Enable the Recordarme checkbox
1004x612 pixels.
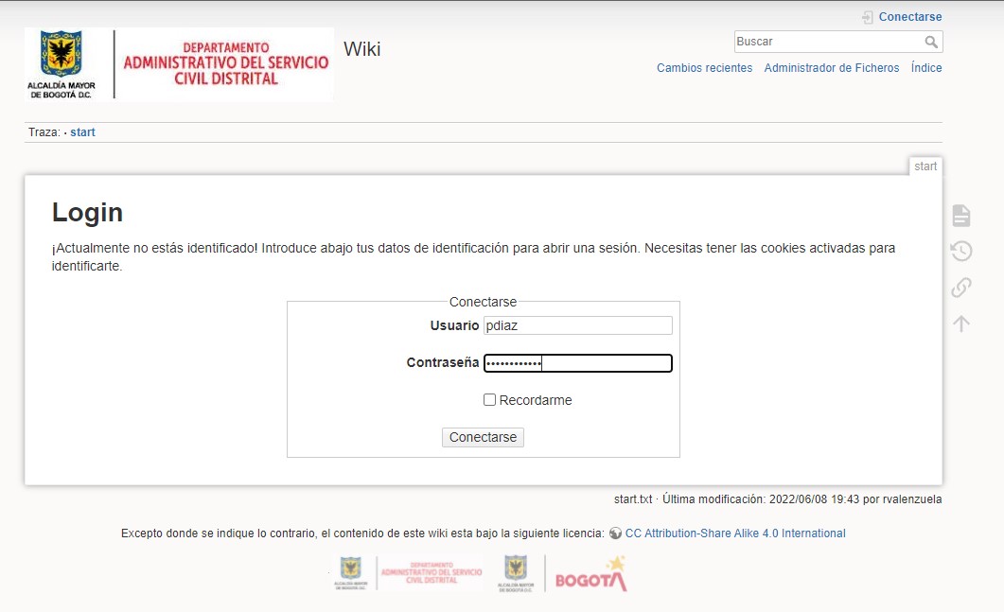490,400
